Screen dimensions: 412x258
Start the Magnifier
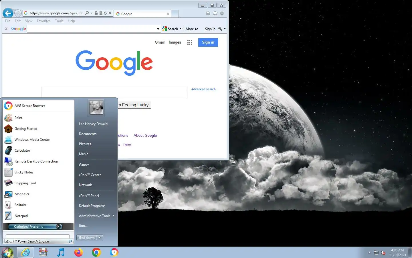point(38,194)
